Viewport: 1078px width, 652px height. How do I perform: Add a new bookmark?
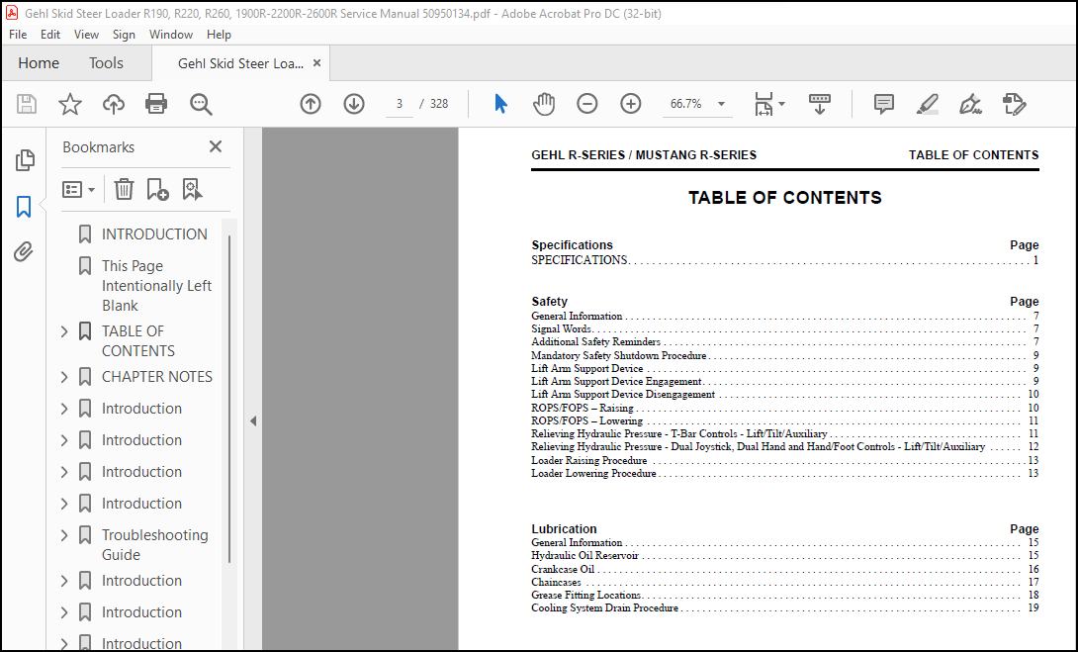pos(157,189)
